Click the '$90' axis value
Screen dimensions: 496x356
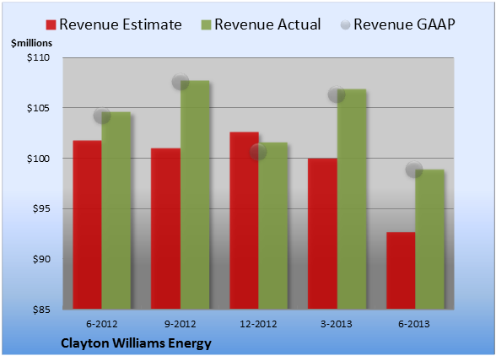[x=41, y=259]
